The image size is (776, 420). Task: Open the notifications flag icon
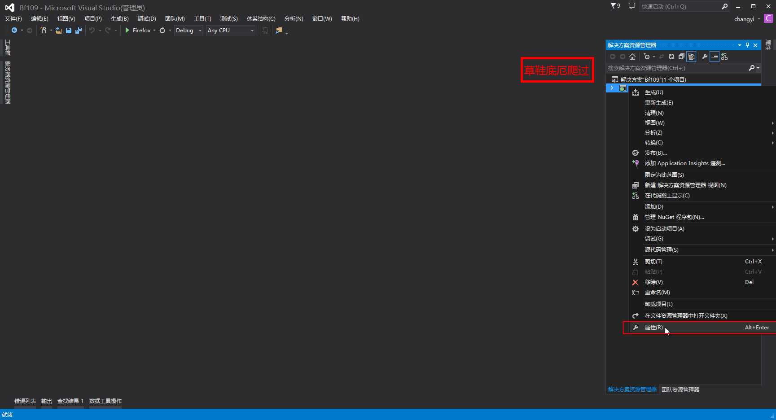pyautogui.click(x=615, y=6)
